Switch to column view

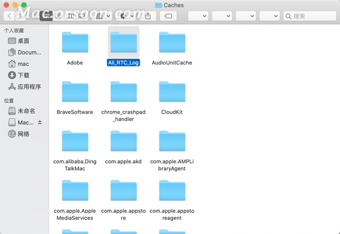(x=70, y=16)
